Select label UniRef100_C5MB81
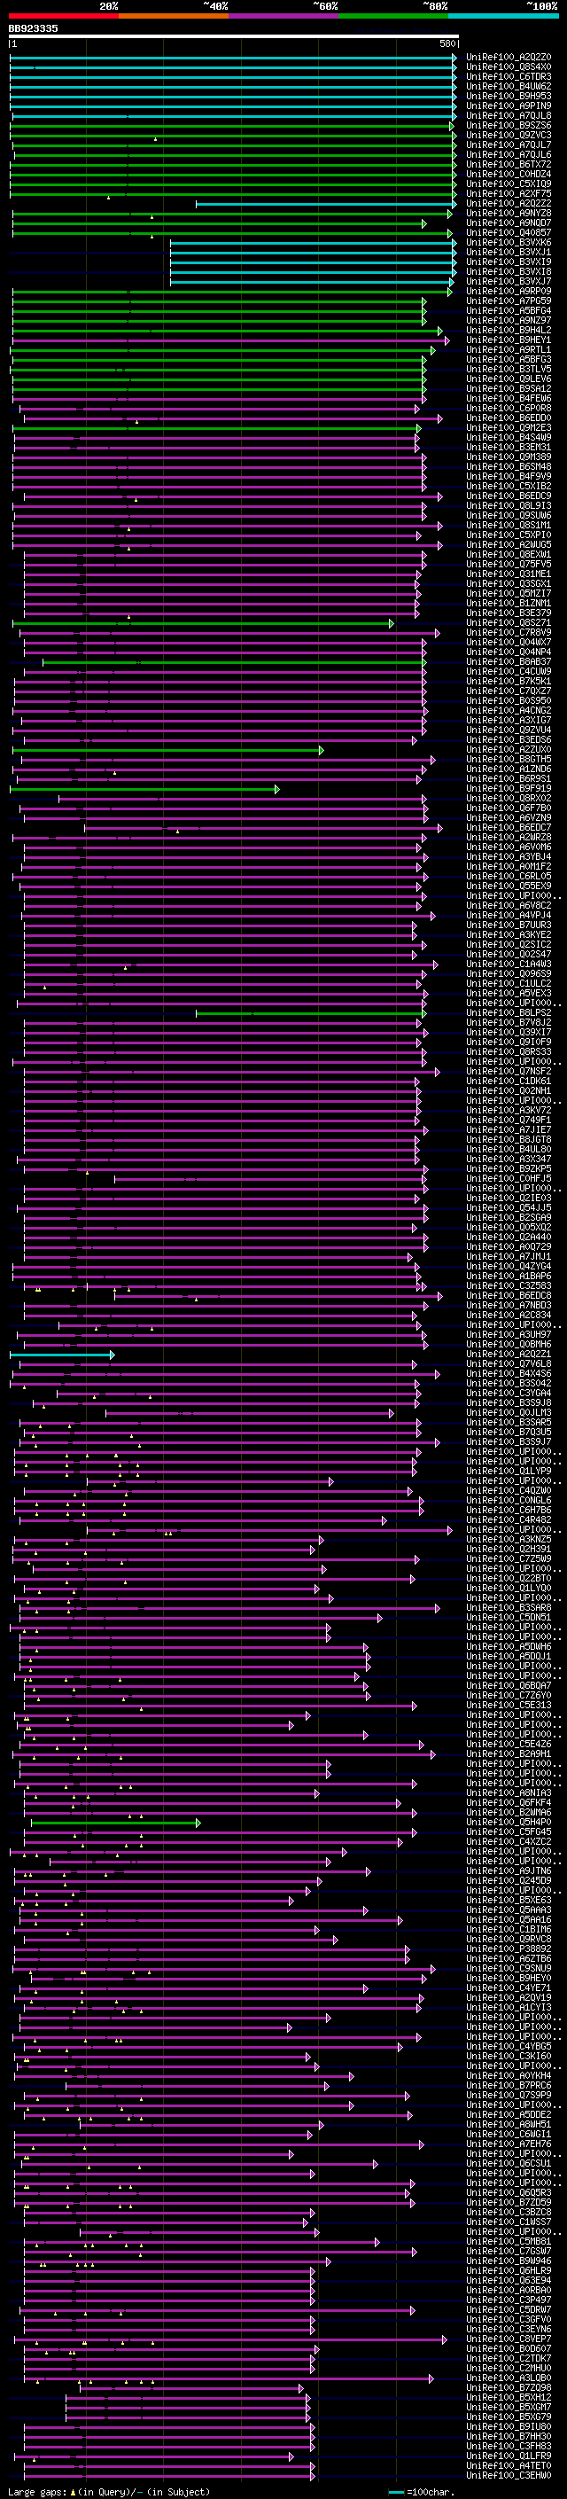The image size is (567, 2499). pos(509,2242)
